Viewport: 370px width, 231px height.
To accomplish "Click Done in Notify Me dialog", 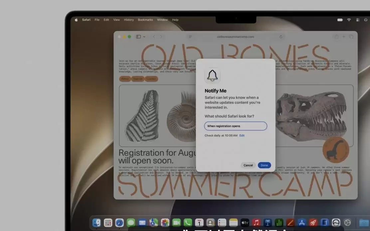I will (x=264, y=165).
